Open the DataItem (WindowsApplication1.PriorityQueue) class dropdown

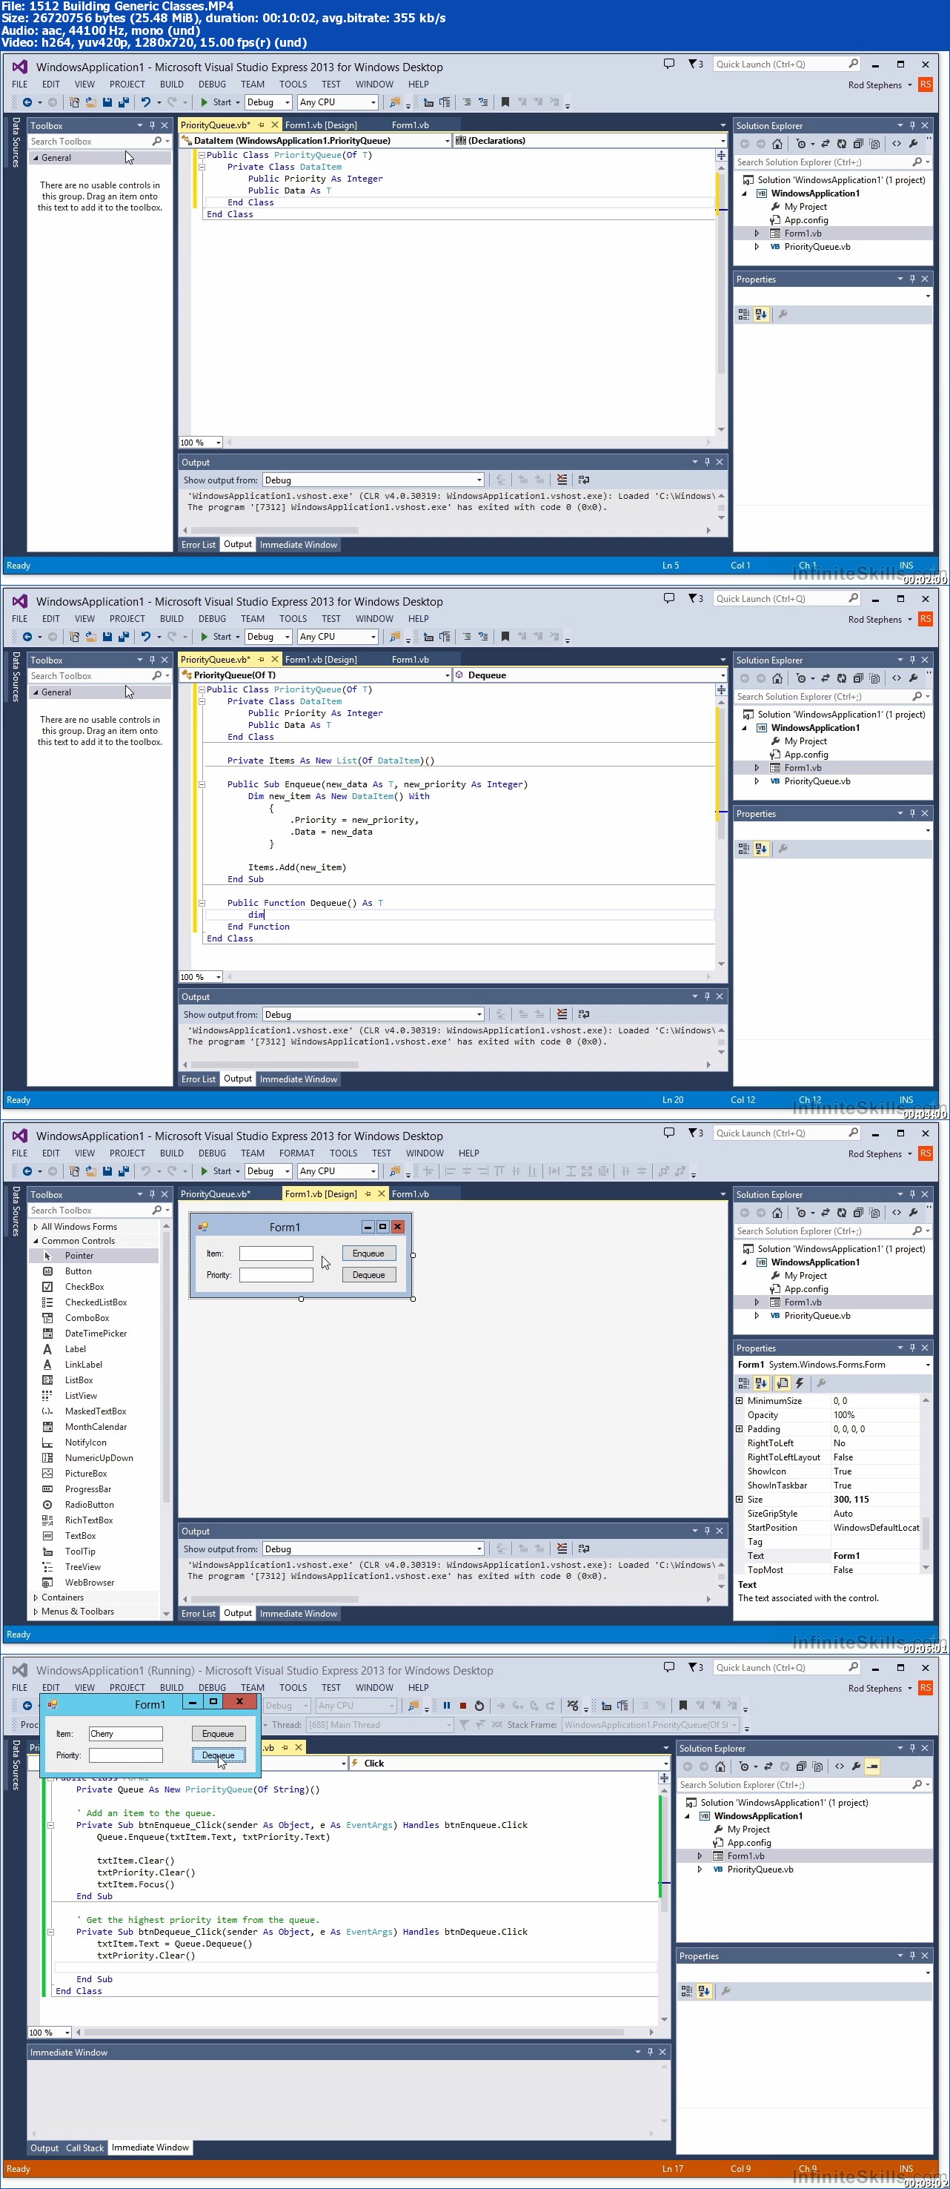tap(316, 141)
